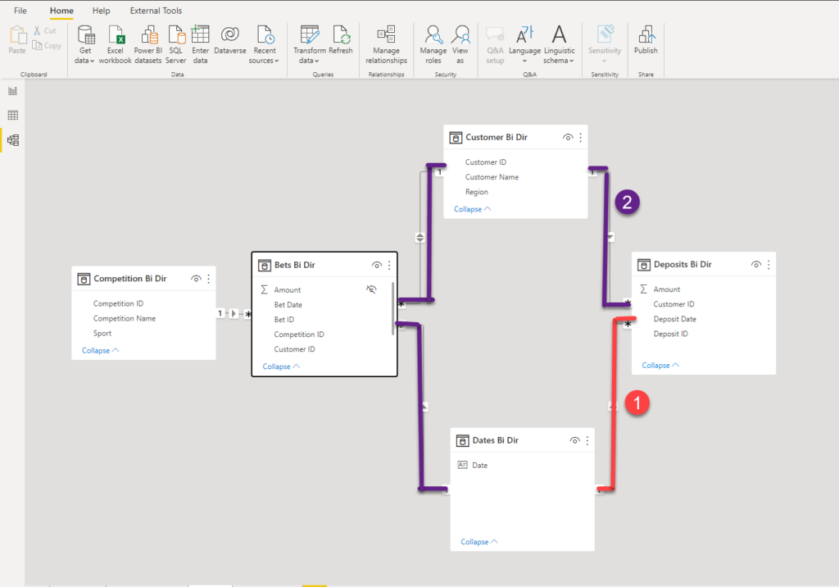Click the Manage relationships icon

click(x=387, y=45)
